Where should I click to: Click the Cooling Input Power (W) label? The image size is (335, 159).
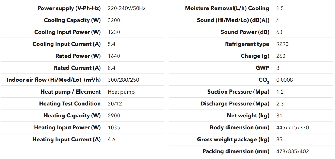pyautogui.click(x=68, y=32)
